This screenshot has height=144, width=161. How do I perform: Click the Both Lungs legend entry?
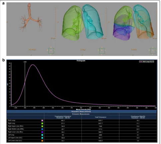point(146,62)
